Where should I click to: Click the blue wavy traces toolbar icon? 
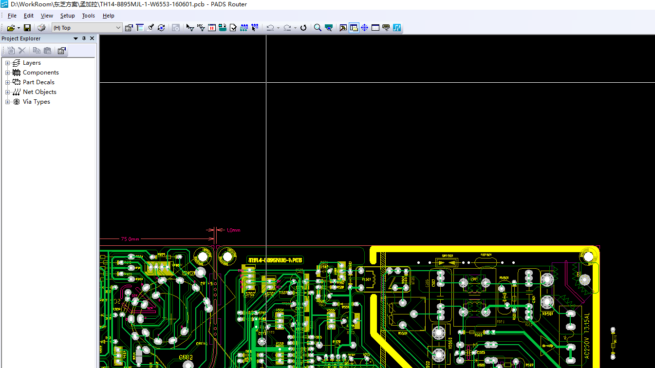tap(244, 28)
